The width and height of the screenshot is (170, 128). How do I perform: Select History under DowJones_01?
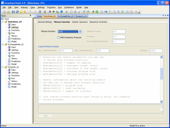click(x=14, y=36)
